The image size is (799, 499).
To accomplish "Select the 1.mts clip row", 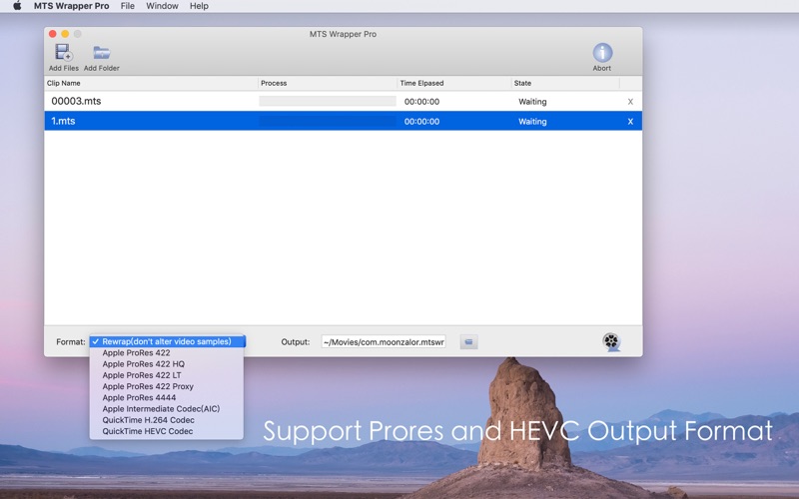I will (x=343, y=121).
